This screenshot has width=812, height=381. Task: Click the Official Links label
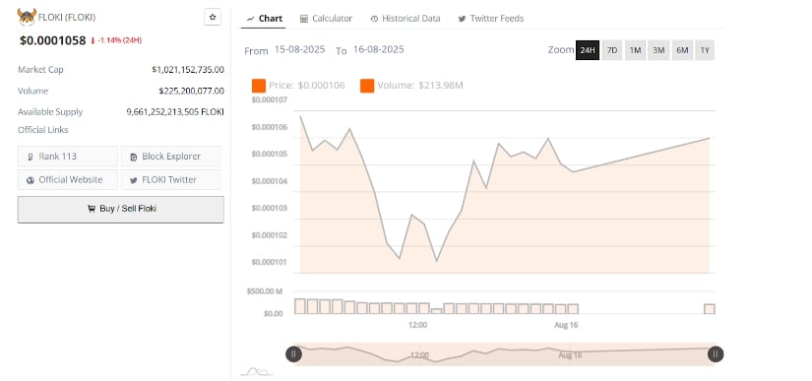pos(43,130)
